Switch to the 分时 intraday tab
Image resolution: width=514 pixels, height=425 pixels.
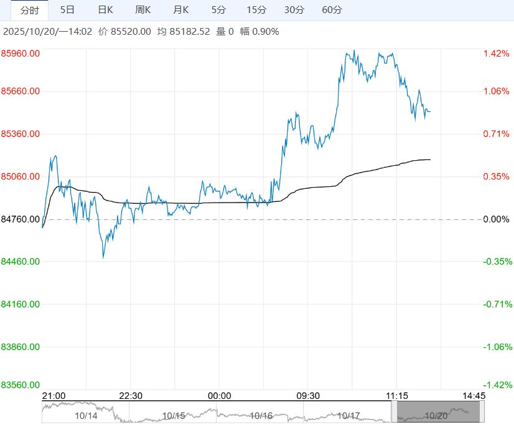pos(29,10)
